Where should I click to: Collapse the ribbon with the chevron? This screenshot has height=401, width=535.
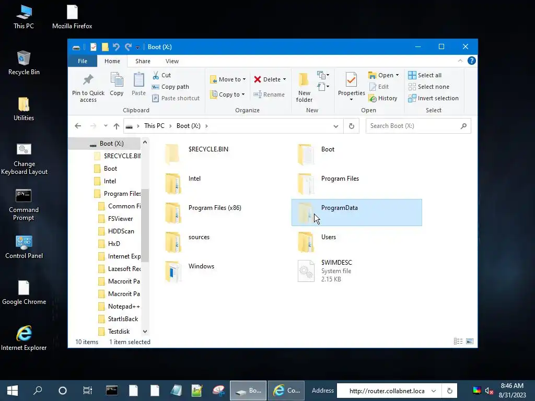(460, 61)
